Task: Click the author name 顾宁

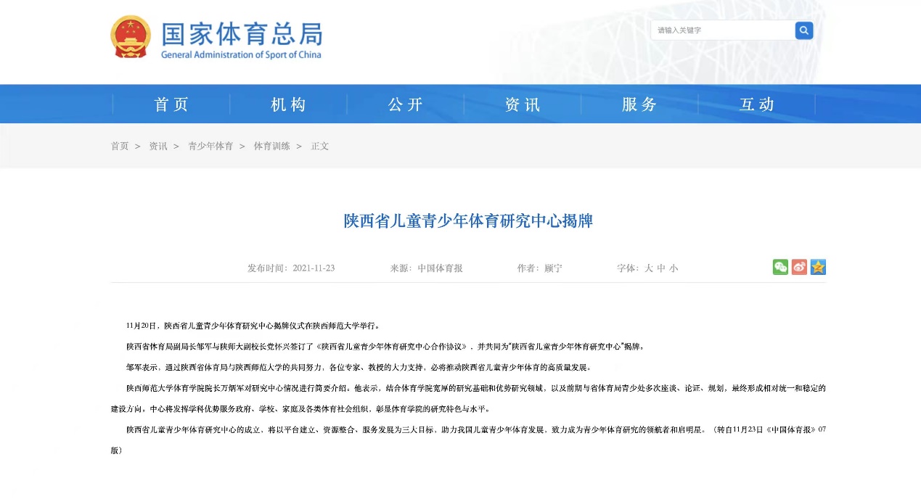Action: [x=553, y=268]
